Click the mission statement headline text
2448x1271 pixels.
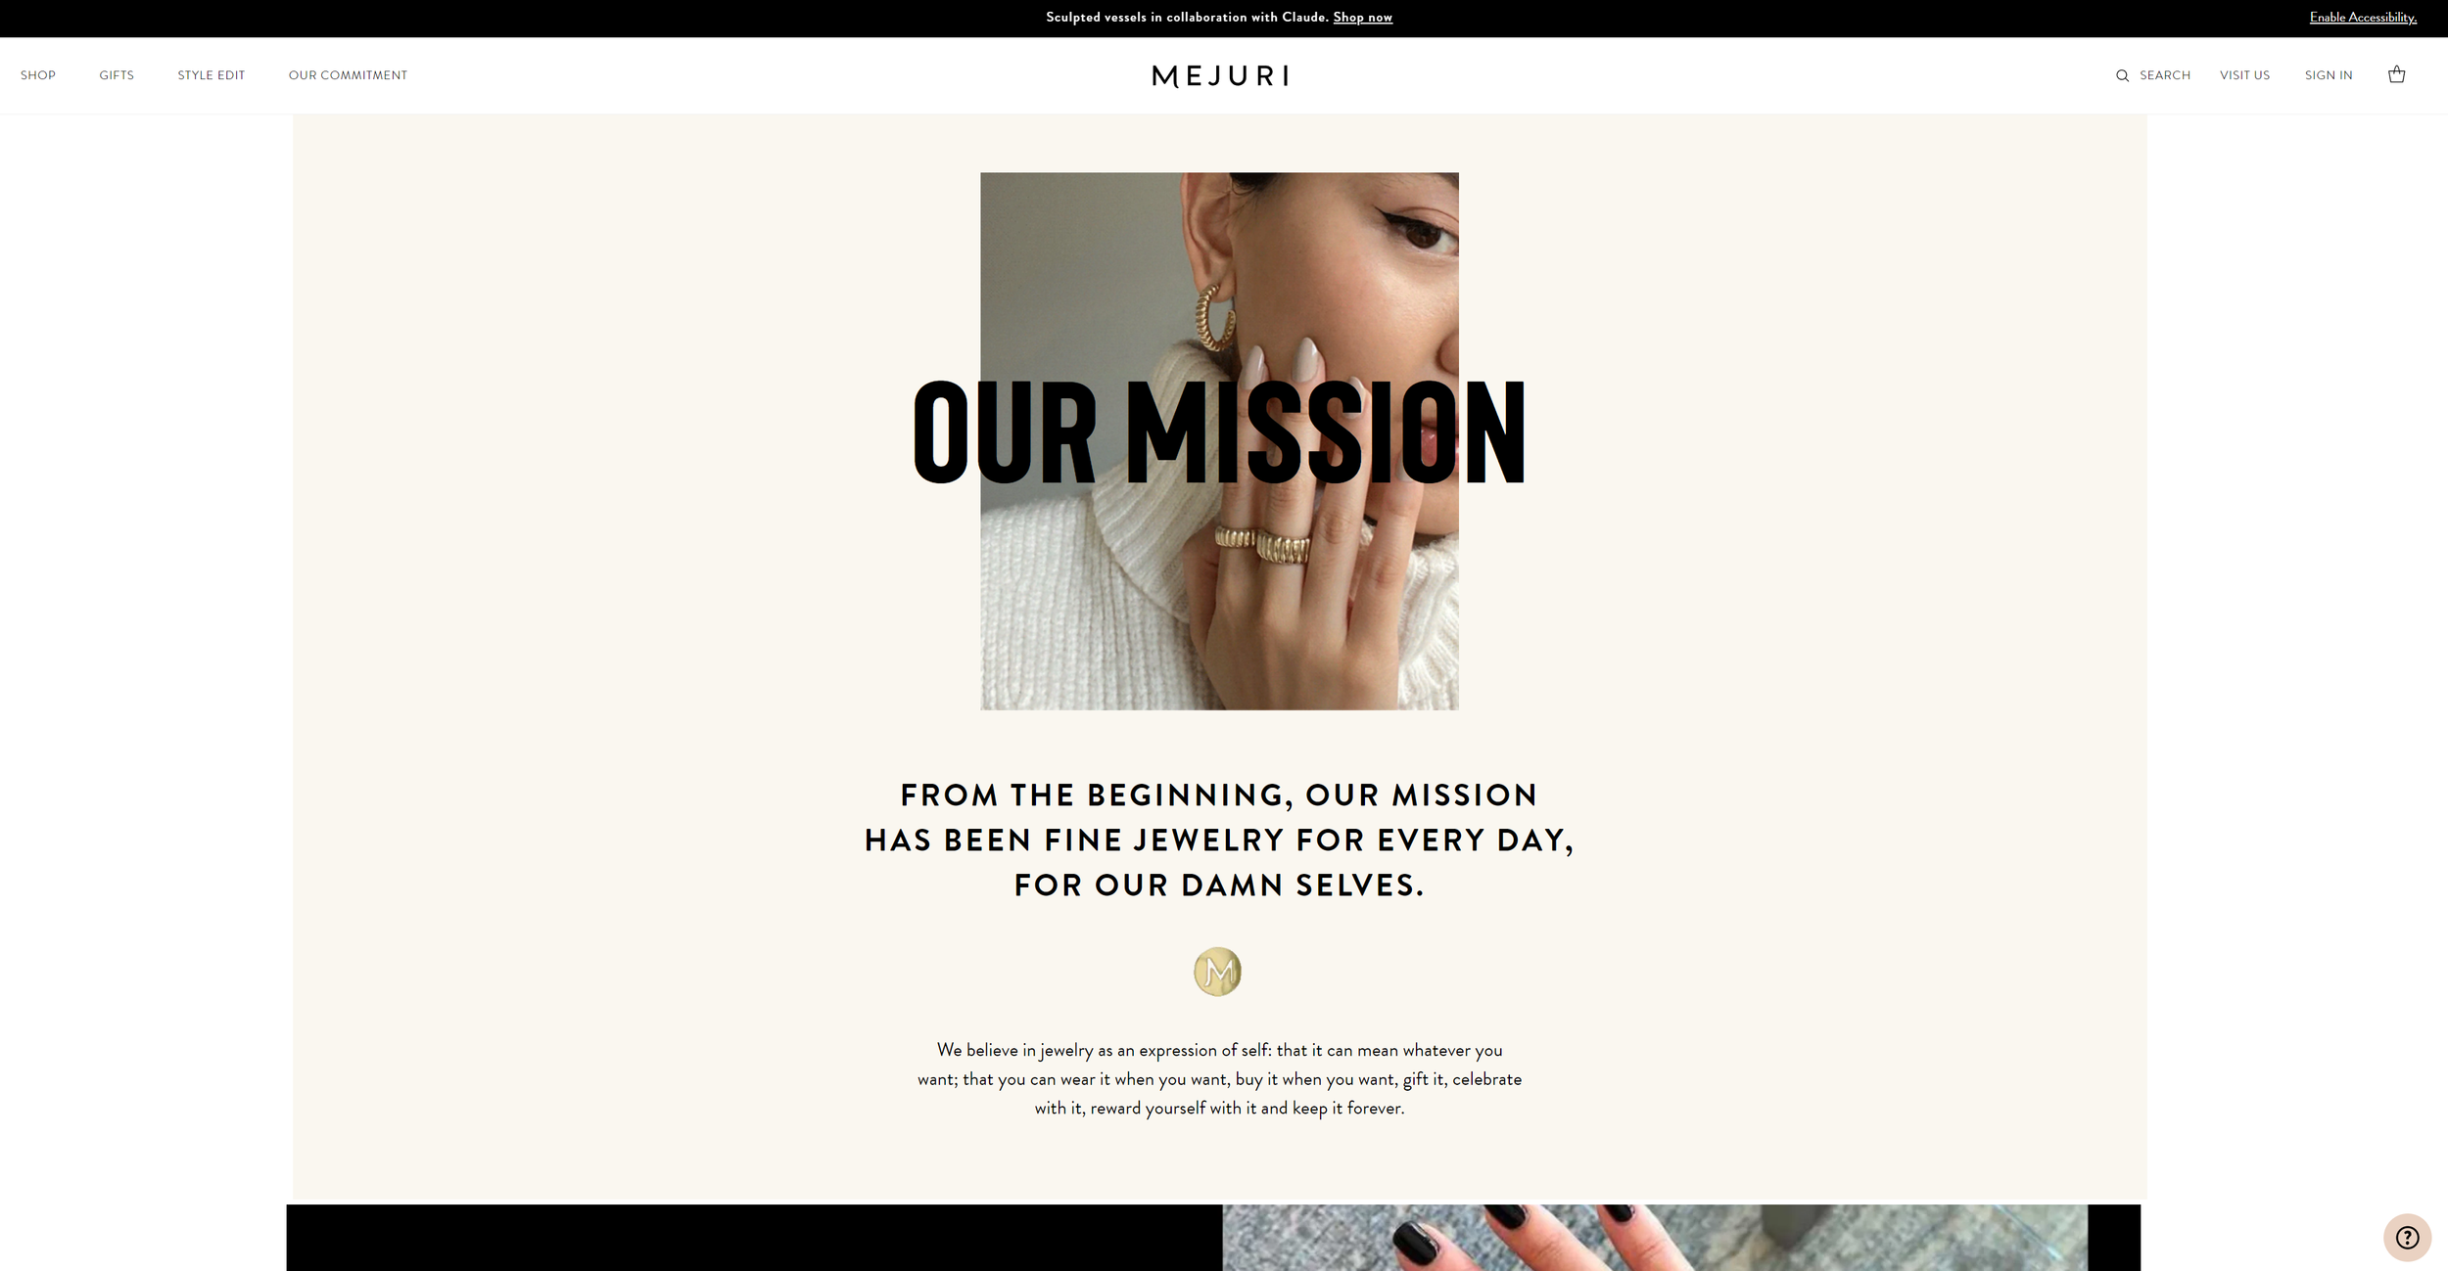[1219, 840]
